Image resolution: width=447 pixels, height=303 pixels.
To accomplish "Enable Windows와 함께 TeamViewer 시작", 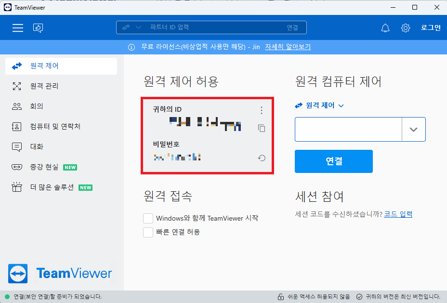I will [x=148, y=218].
